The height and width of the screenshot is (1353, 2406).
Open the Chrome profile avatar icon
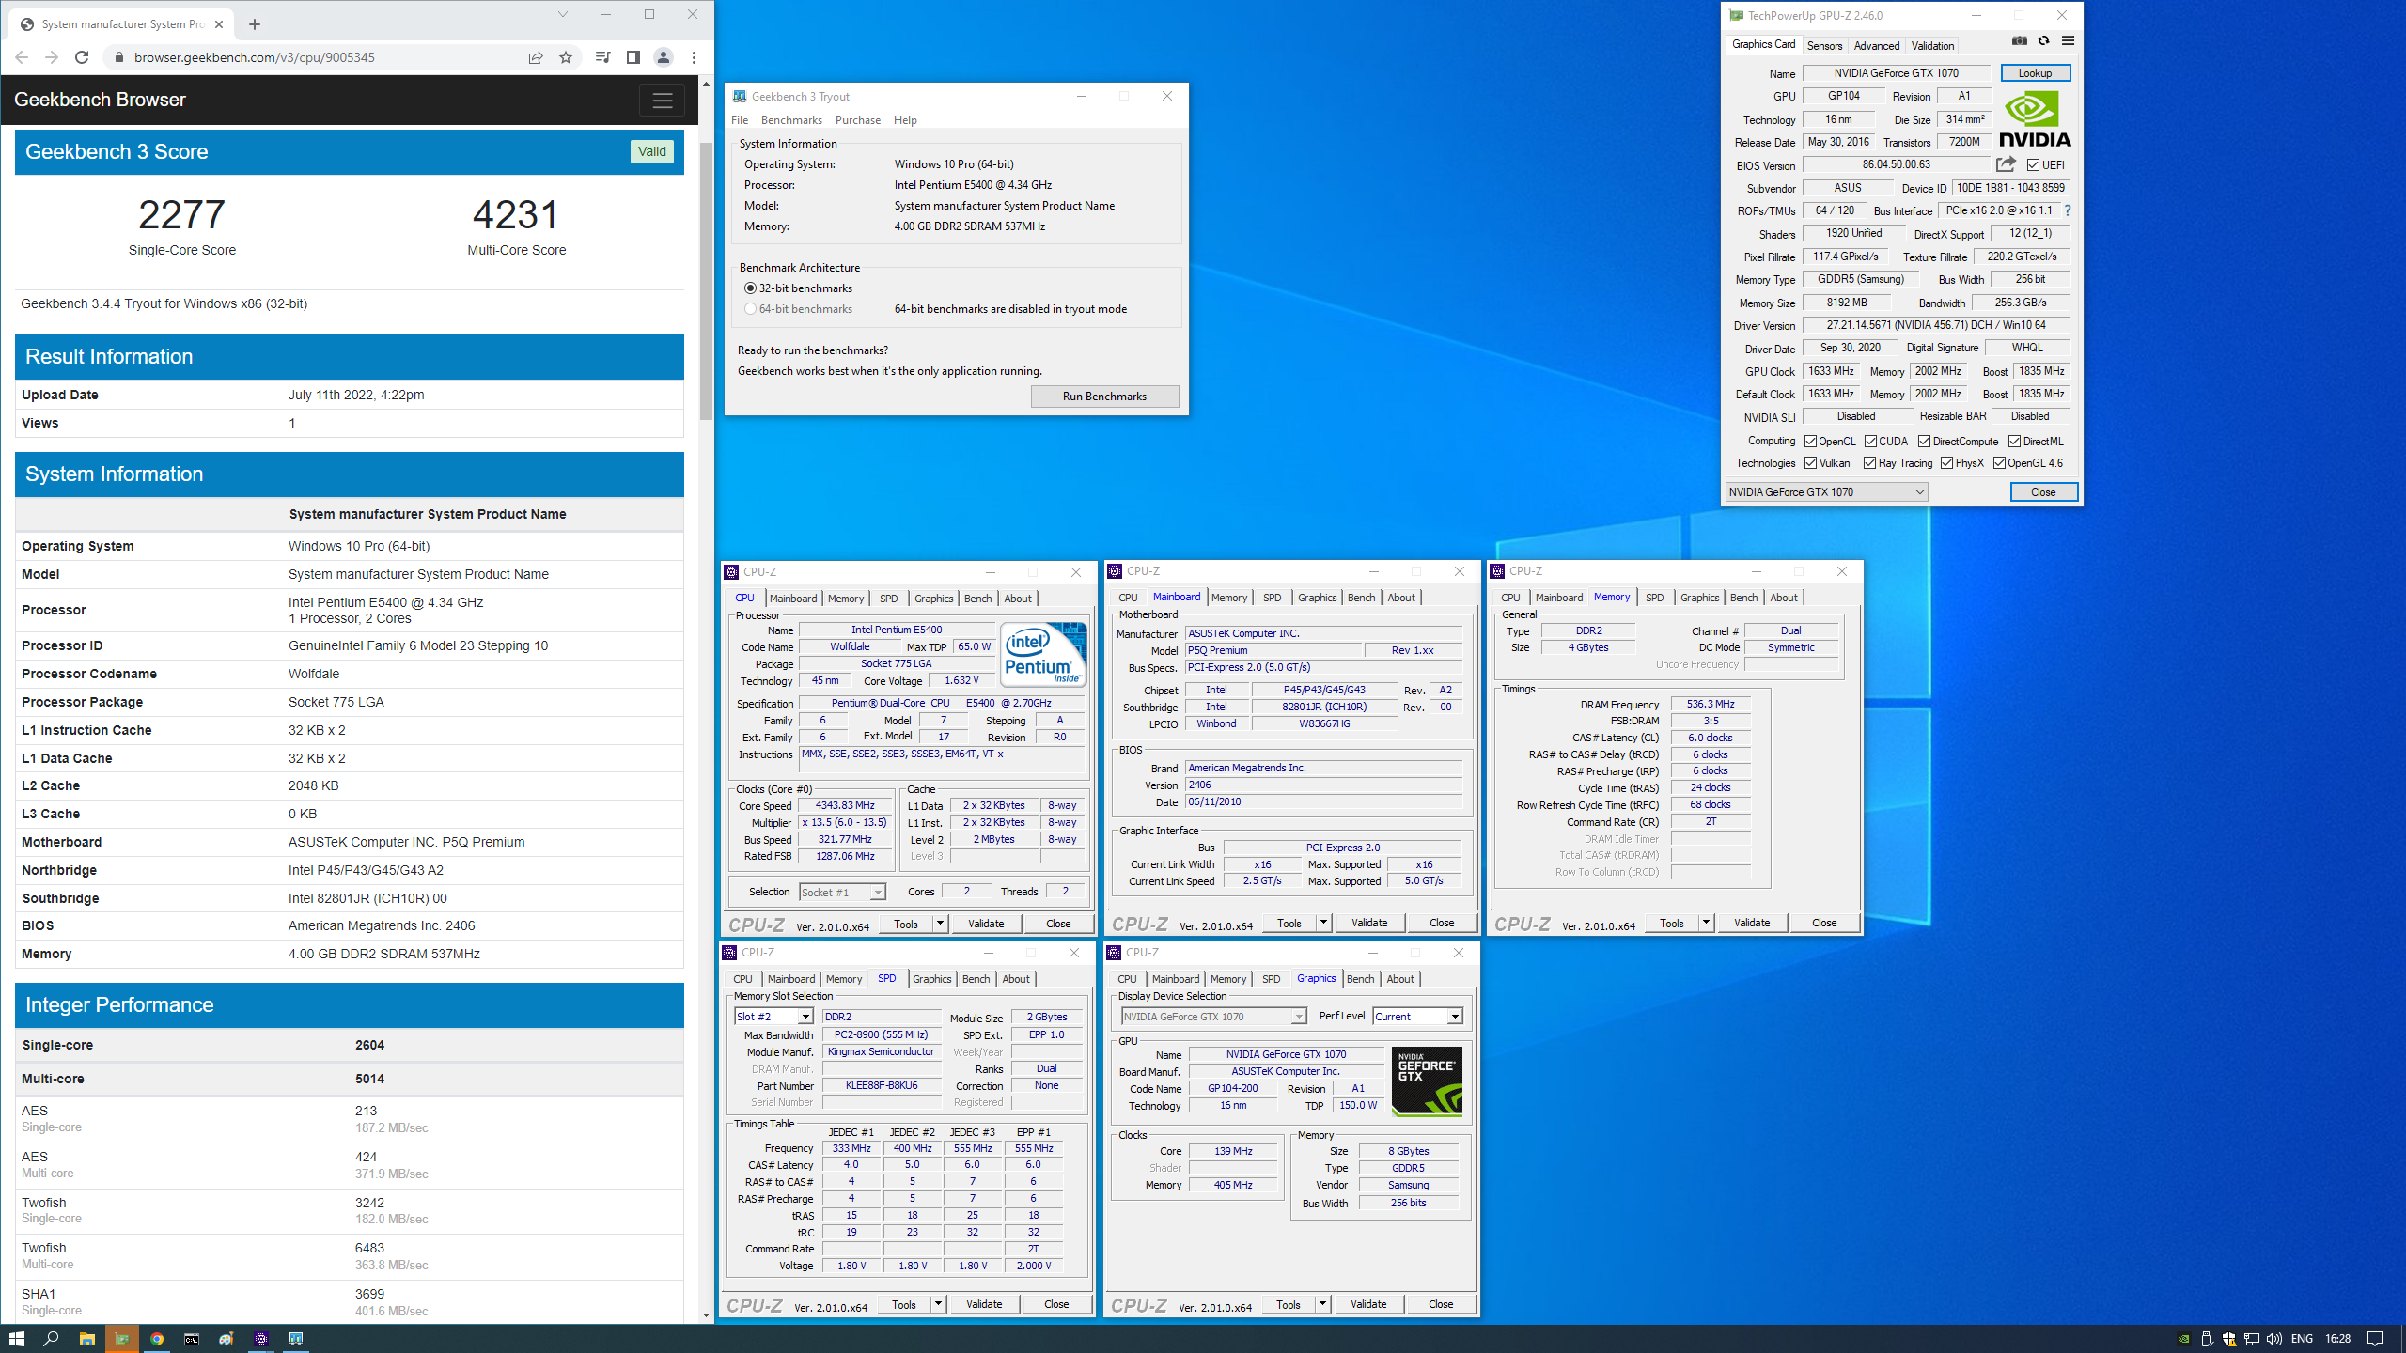663,57
